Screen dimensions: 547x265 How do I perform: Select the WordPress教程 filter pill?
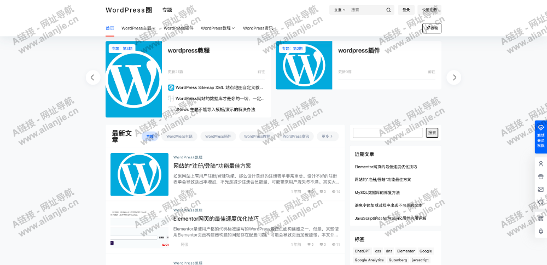257,137
